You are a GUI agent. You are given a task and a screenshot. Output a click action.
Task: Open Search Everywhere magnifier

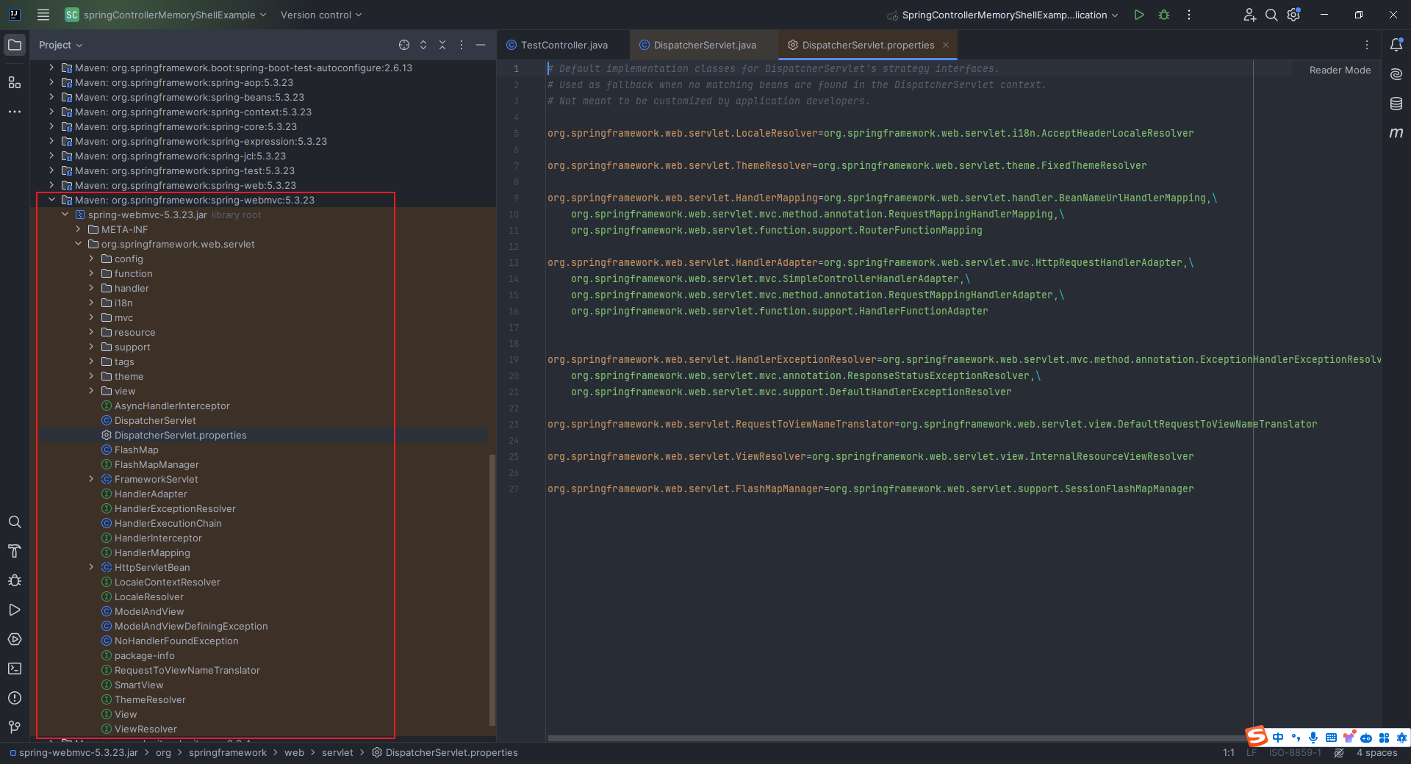[x=1271, y=15]
